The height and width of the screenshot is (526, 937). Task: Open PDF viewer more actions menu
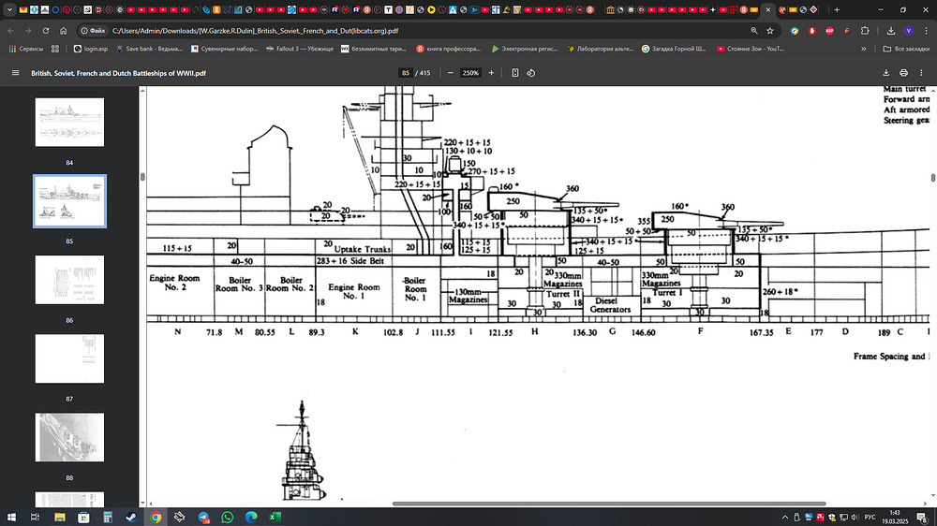click(921, 73)
